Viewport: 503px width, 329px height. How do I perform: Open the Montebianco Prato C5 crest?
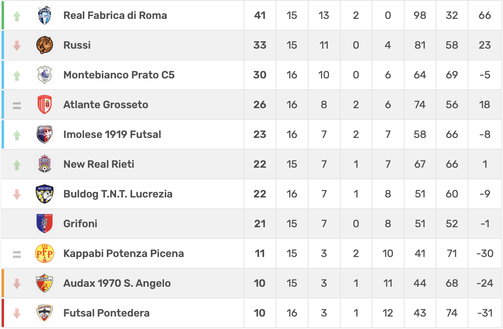click(45, 75)
